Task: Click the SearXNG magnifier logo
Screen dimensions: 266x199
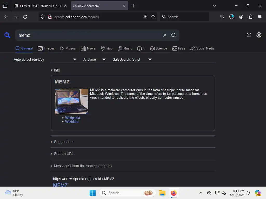Action: coord(7,35)
